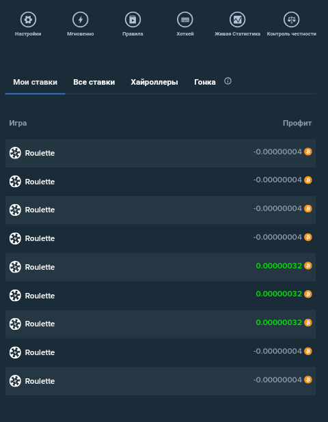This screenshot has height=422, width=328.
Task: Open the Хайроллеры tab
Action: 154,82
